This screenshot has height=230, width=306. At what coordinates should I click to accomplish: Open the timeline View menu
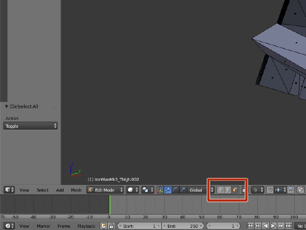24,226
